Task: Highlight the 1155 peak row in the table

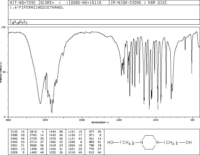Action: (x=75, y=135)
